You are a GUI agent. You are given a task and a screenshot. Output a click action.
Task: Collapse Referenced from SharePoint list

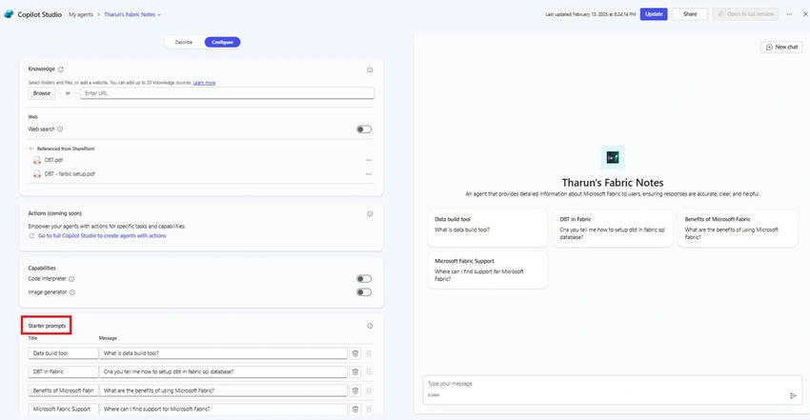pos(31,149)
